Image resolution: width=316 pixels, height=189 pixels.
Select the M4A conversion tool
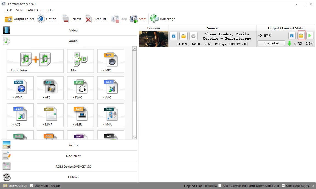[x=111, y=115]
